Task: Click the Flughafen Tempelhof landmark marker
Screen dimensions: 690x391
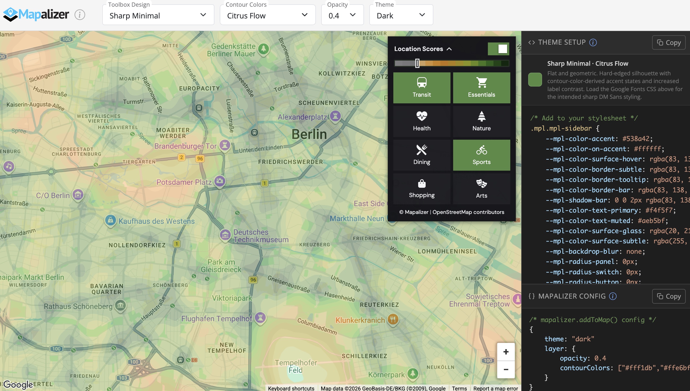Action: [260, 318]
